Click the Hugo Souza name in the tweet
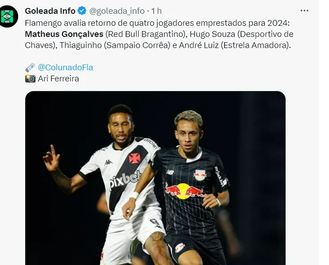Screen dimensions: 329x265 pos(212,34)
